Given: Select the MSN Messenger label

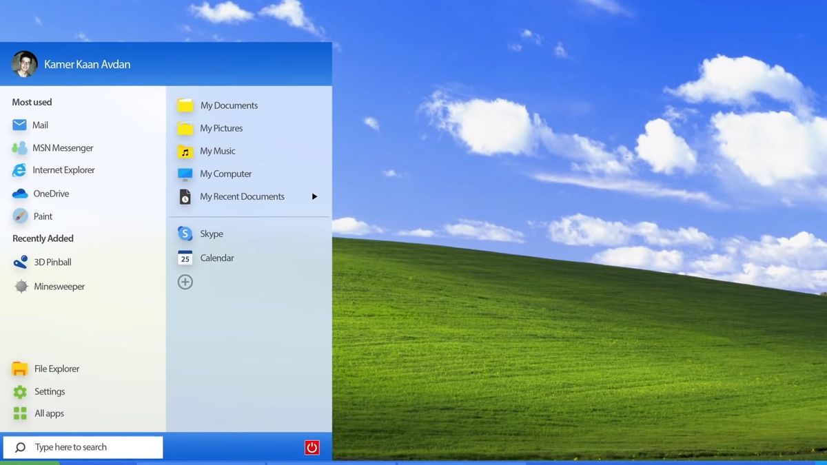Looking at the screenshot, I should pos(63,147).
